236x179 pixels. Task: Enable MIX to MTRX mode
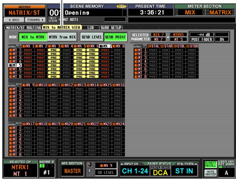[x=33, y=37]
